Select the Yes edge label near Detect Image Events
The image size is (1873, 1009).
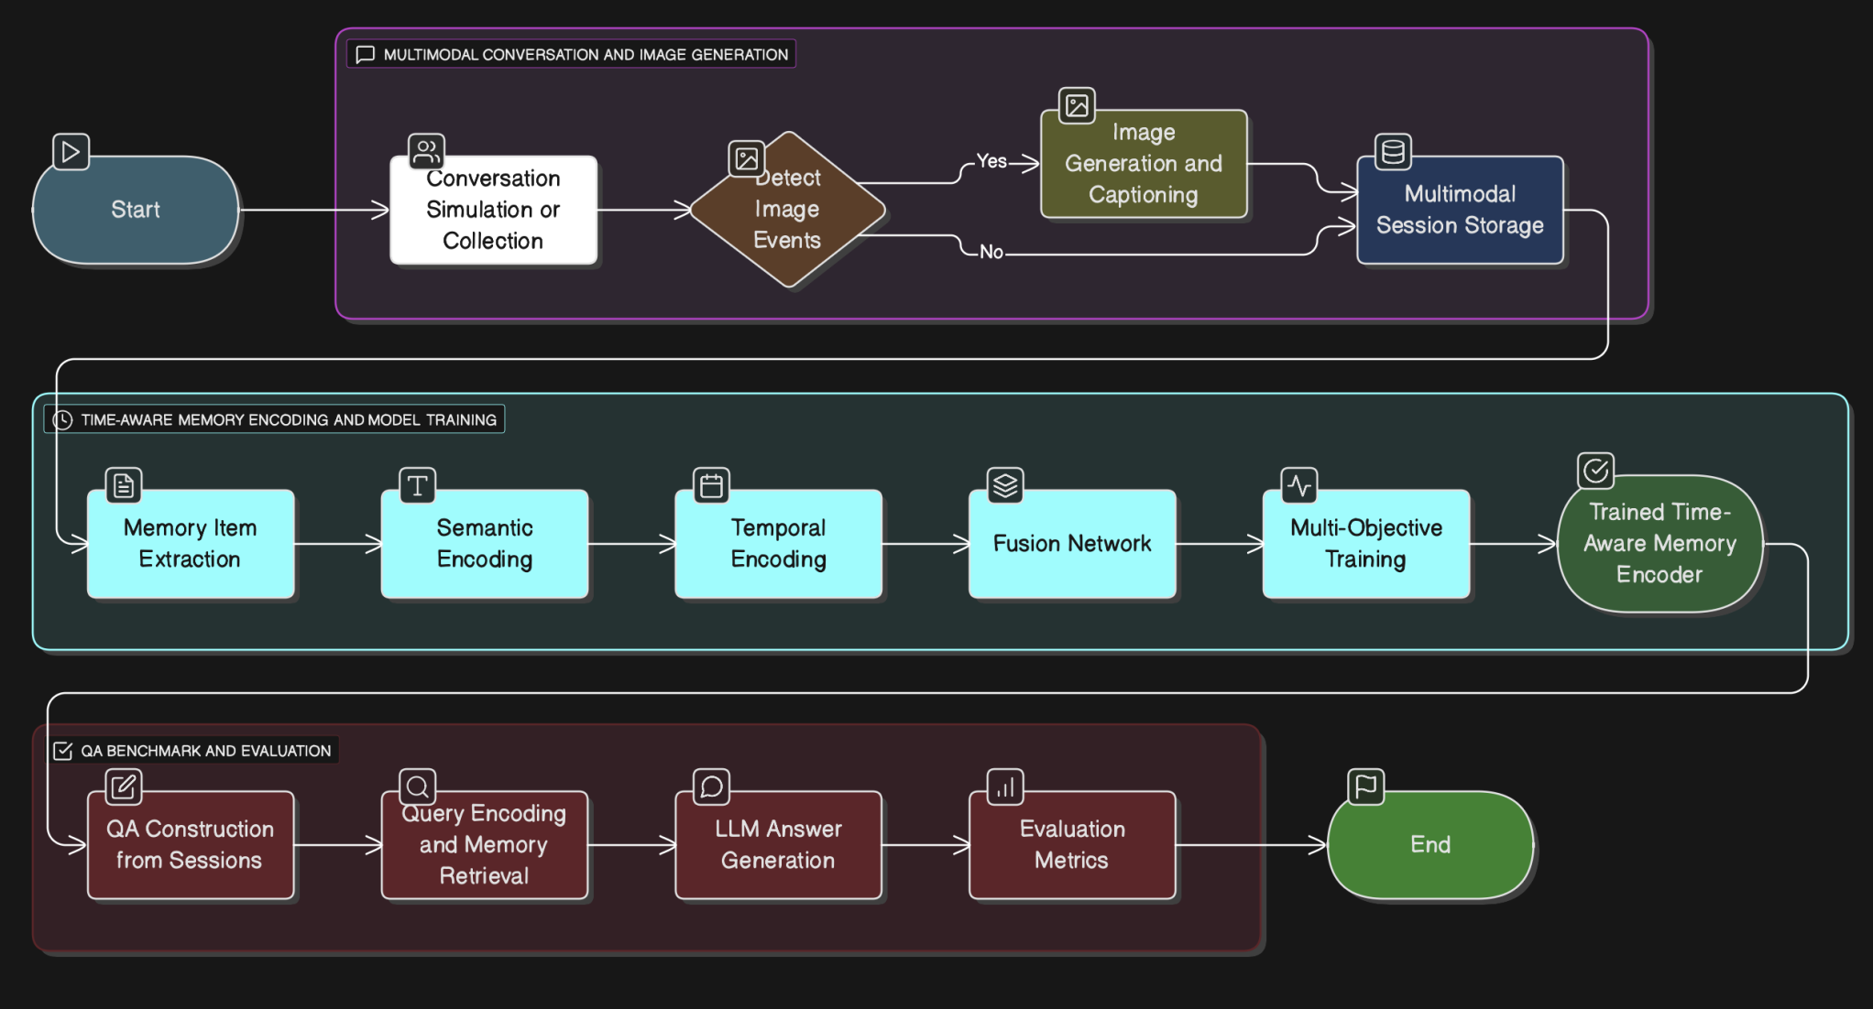(992, 161)
